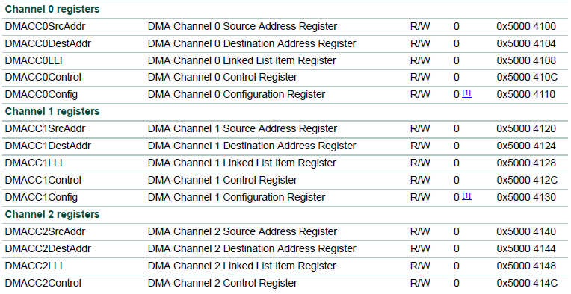Click DMA Channel 1 Linked List Item description
The width and height of the screenshot is (571, 294).
point(242,163)
